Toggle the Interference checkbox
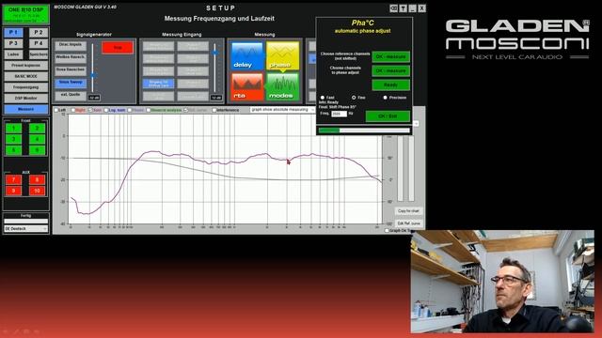602x338 pixels. coord(214,110)
